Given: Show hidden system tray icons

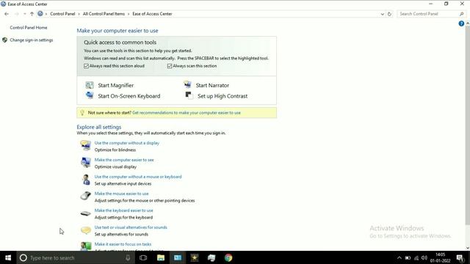Looking at the screenshot, I should coord(399,257).
